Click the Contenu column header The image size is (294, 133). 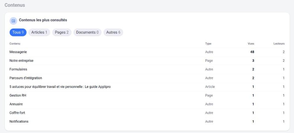15,44
